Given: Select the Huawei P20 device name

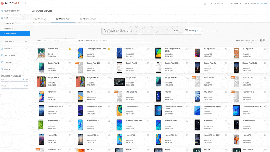Looking at the screenshot, I should tap(52, 135).
